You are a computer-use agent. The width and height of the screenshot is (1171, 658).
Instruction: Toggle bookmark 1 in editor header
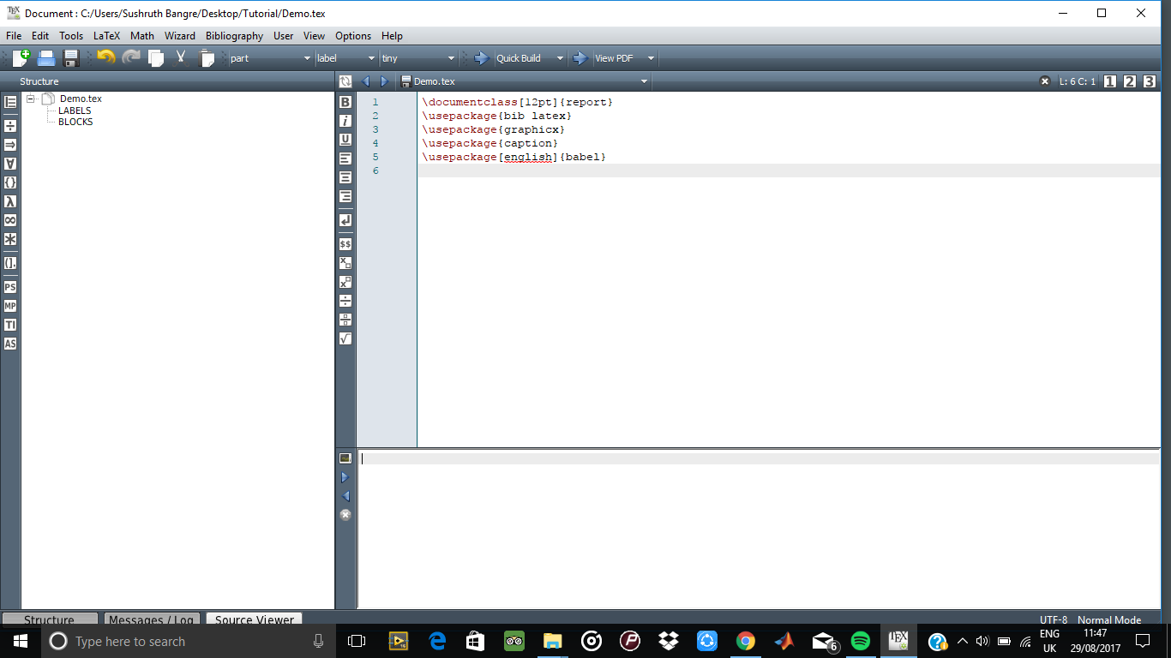pos(1110,81)
